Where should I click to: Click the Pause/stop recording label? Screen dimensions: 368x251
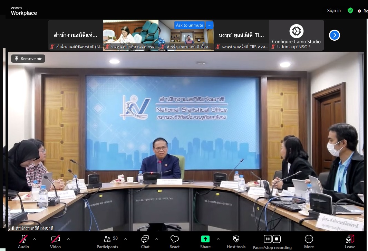coord(272,247)
